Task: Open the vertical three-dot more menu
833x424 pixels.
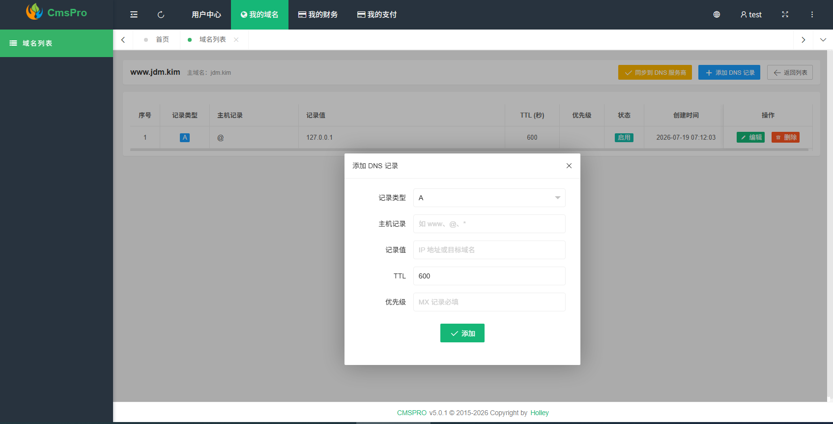Action: click(812, 15)
